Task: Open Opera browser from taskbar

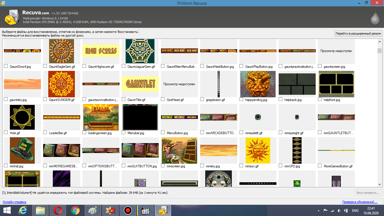Action: click(58, 210)
